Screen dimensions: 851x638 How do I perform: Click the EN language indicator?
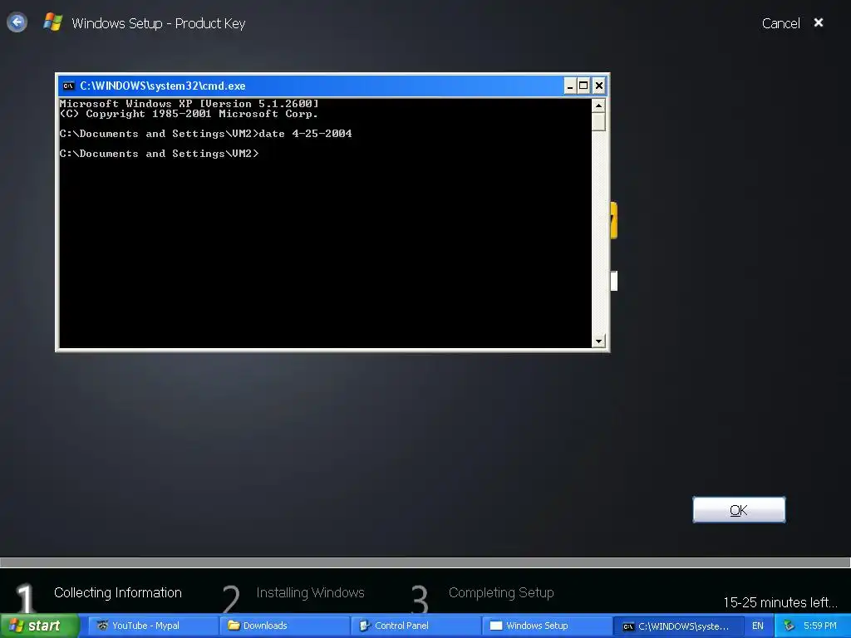758,626
